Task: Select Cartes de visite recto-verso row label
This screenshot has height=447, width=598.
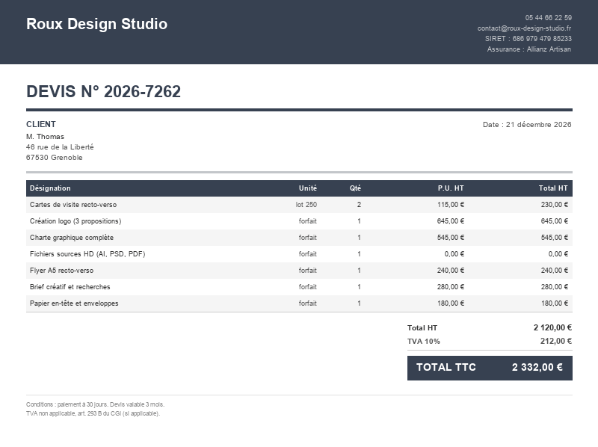Action: (73, 205)
